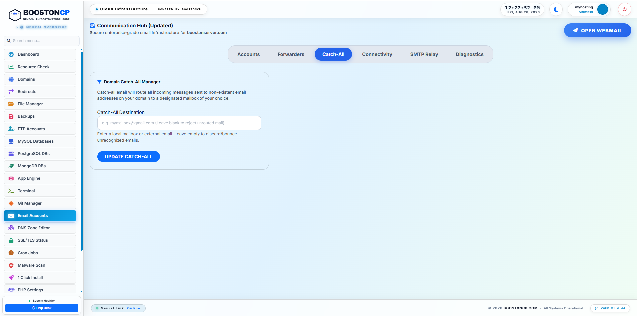
Task: Open the Connectivity tab
Action: coord(377,54)
